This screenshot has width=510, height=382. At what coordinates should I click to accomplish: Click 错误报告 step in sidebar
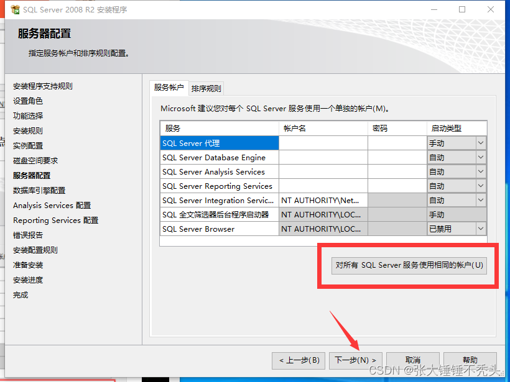[28, 235]
